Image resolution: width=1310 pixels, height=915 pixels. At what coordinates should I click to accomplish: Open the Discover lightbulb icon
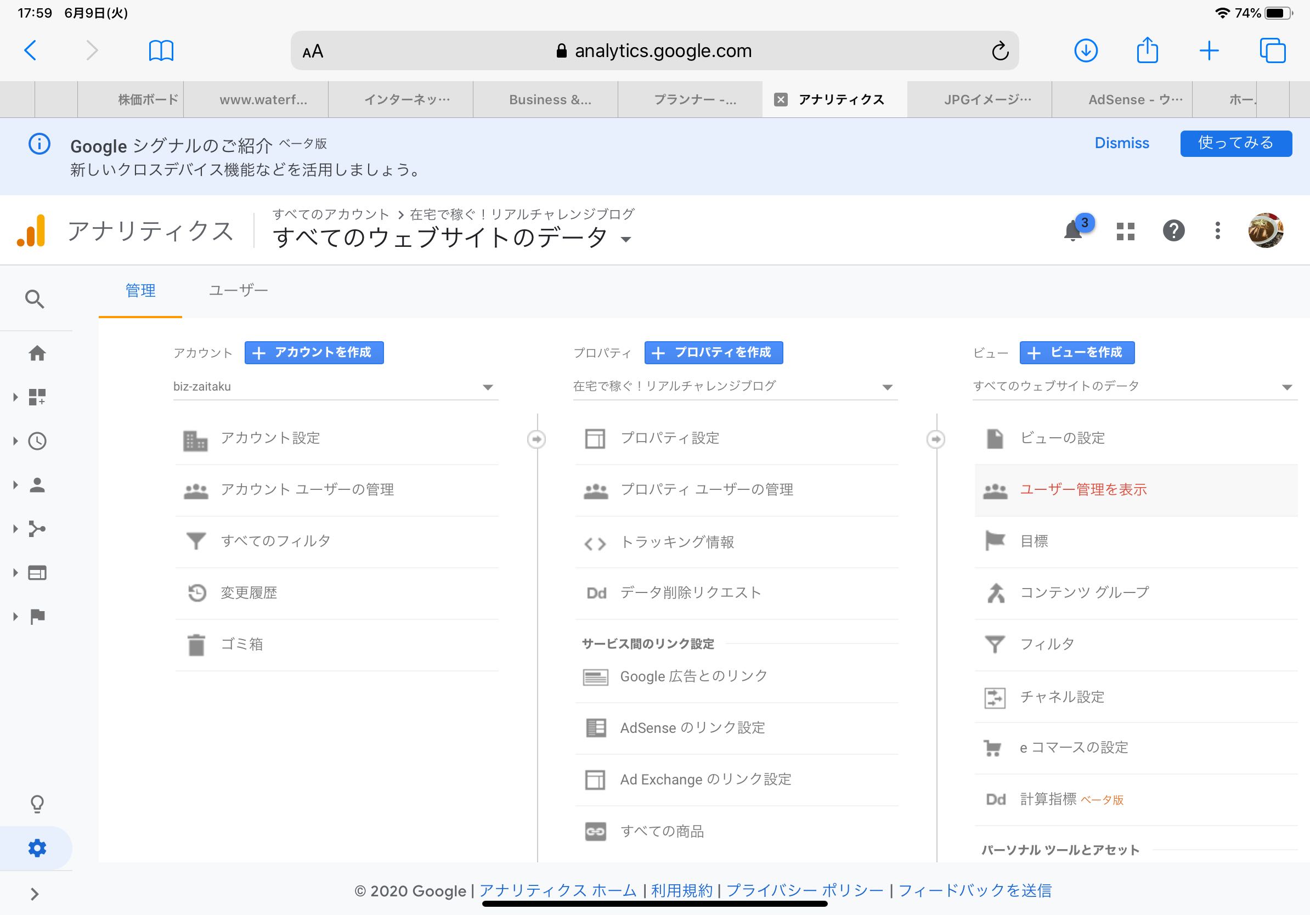[x=37, y=804]
